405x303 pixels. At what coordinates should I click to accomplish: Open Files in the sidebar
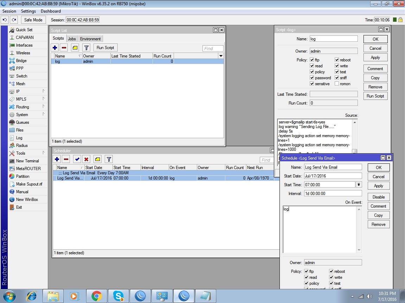[x=20, y=130]
